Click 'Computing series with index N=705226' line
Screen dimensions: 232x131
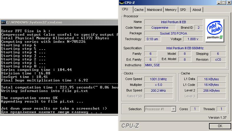(x=43, y=42)
